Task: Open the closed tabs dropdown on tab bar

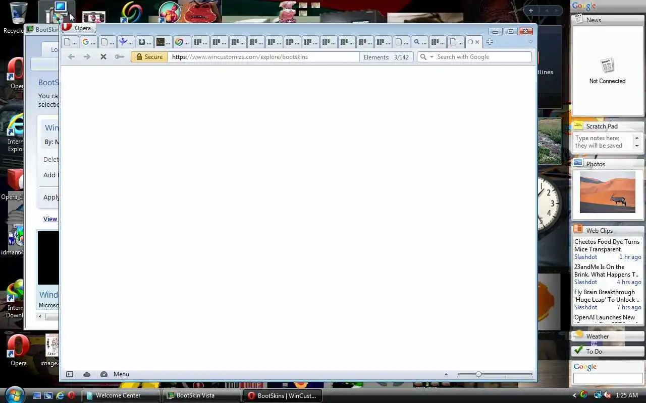Action: (530, 42)
